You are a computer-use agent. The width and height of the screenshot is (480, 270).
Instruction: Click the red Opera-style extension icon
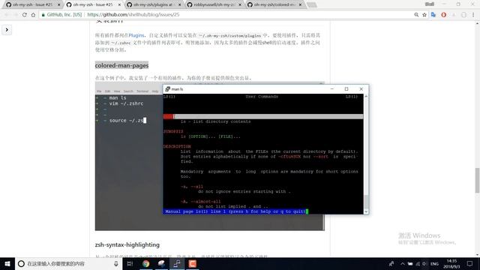(443, 15)
